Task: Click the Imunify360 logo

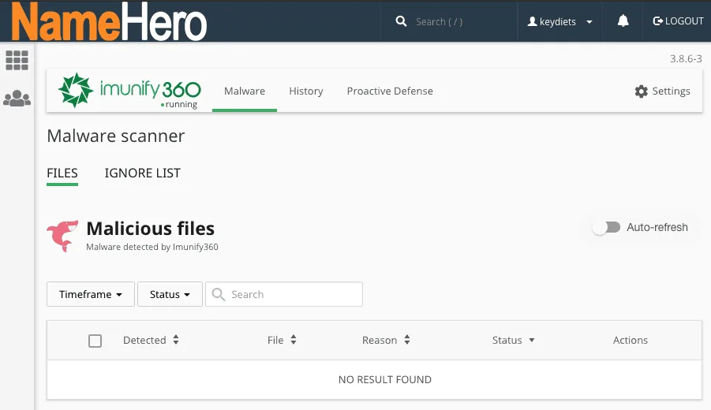Action: click(130, 91)
